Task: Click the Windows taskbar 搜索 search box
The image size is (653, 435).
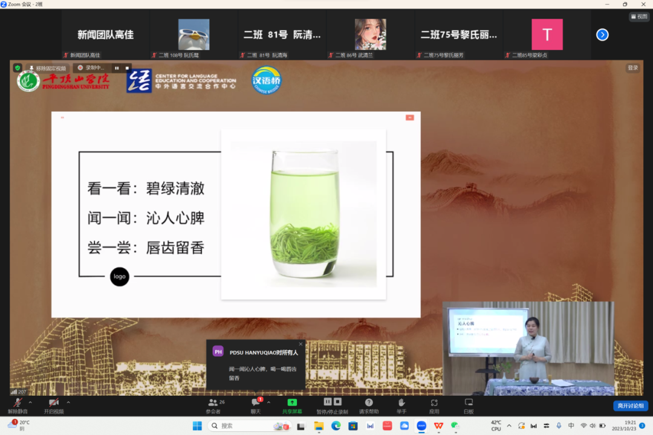Action: pos(242,426)
